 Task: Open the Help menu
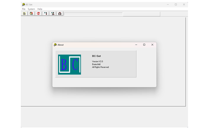(x=40, y=9)
